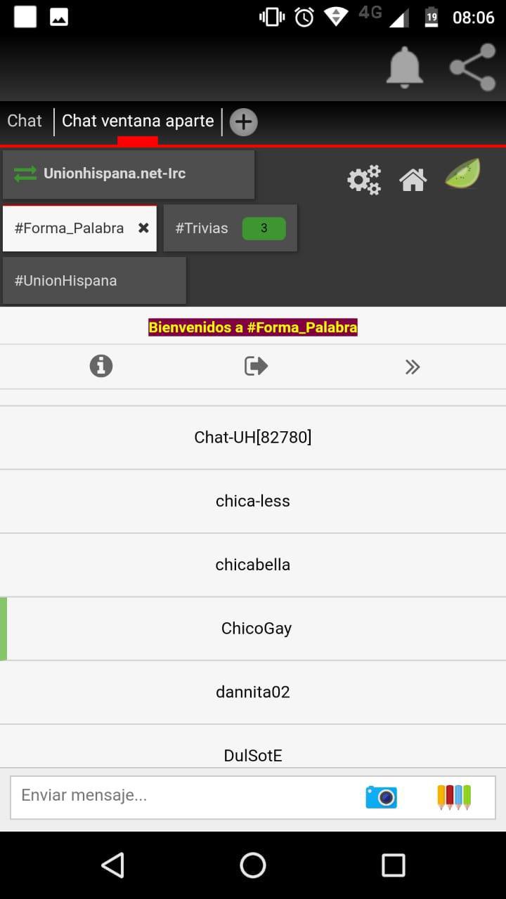Select user ChicoGay from the list

point(256,629)
